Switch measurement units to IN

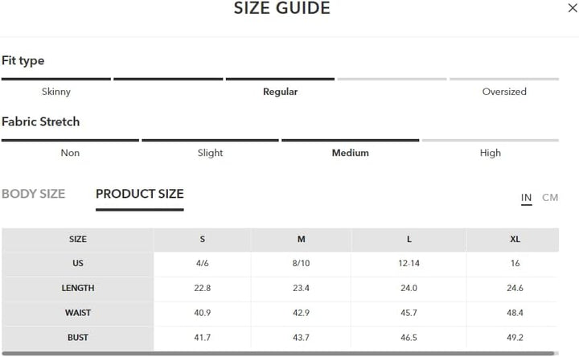pyautogui.click(x=526, y=198)
